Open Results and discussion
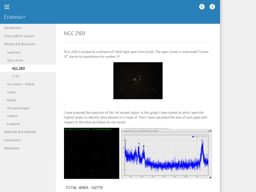Image resolution: width=256 pixels, height=192 pixels. coord(28,44)
